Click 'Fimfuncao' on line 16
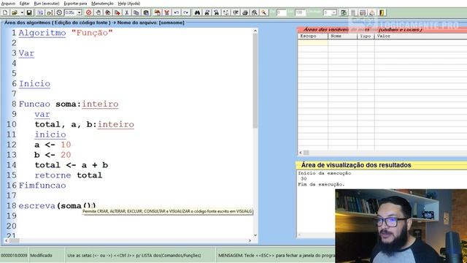Screen dimensions: 467x263 pyautogui.click(x=42, y=186)
